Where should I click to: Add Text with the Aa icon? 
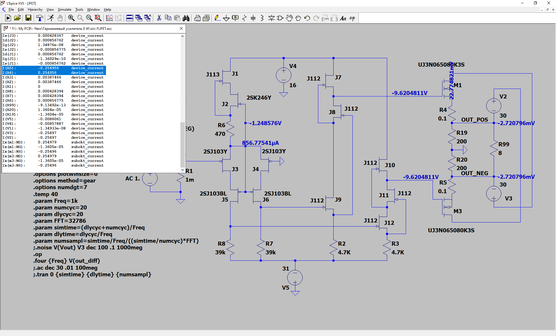click(x=343, y=18)
